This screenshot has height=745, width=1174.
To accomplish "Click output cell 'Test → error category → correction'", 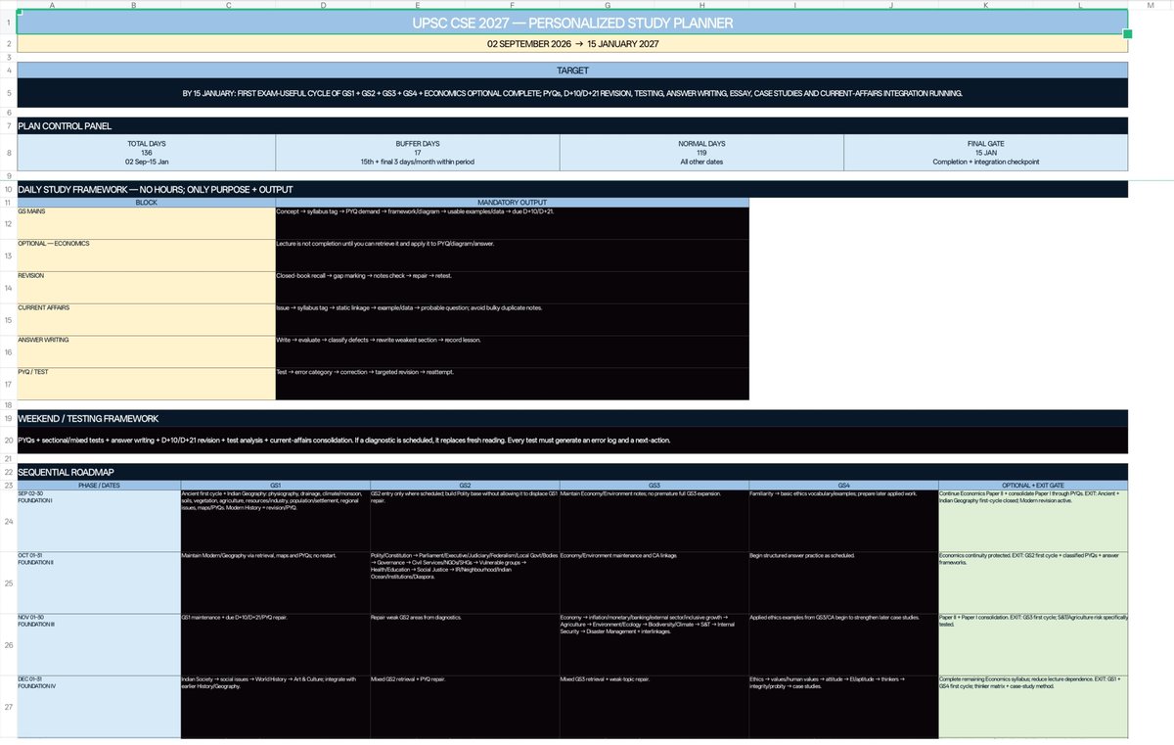I will pos(513,384).
